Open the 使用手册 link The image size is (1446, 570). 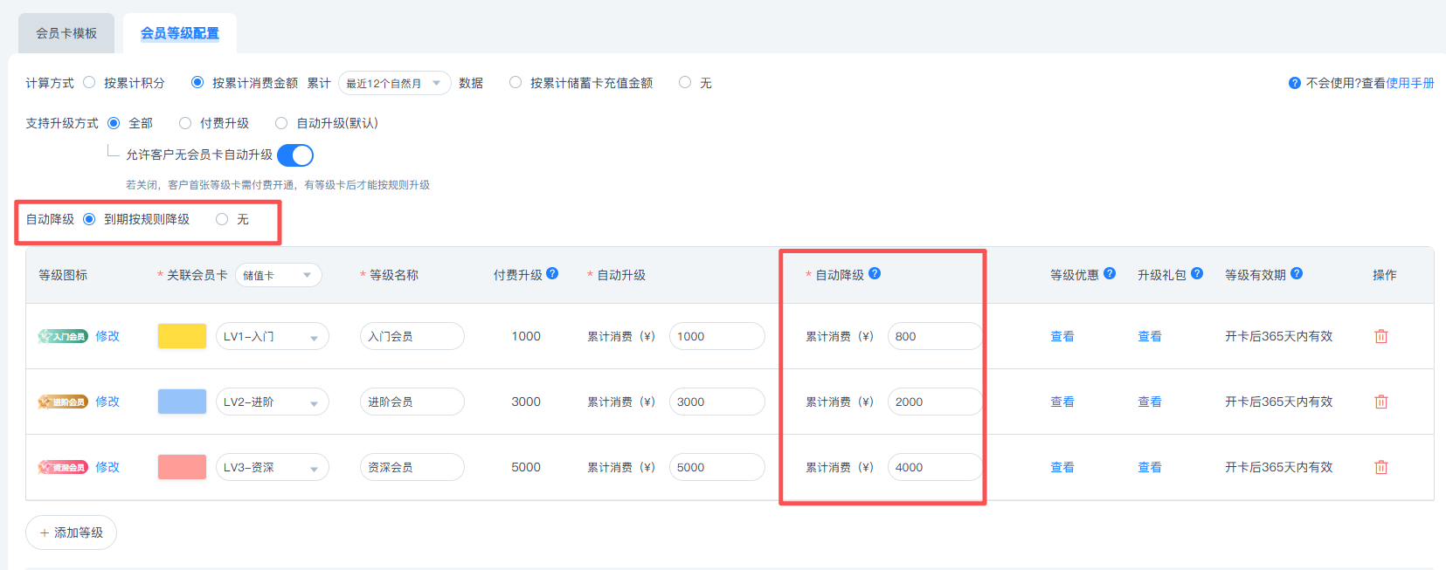tap(1410, 83)
